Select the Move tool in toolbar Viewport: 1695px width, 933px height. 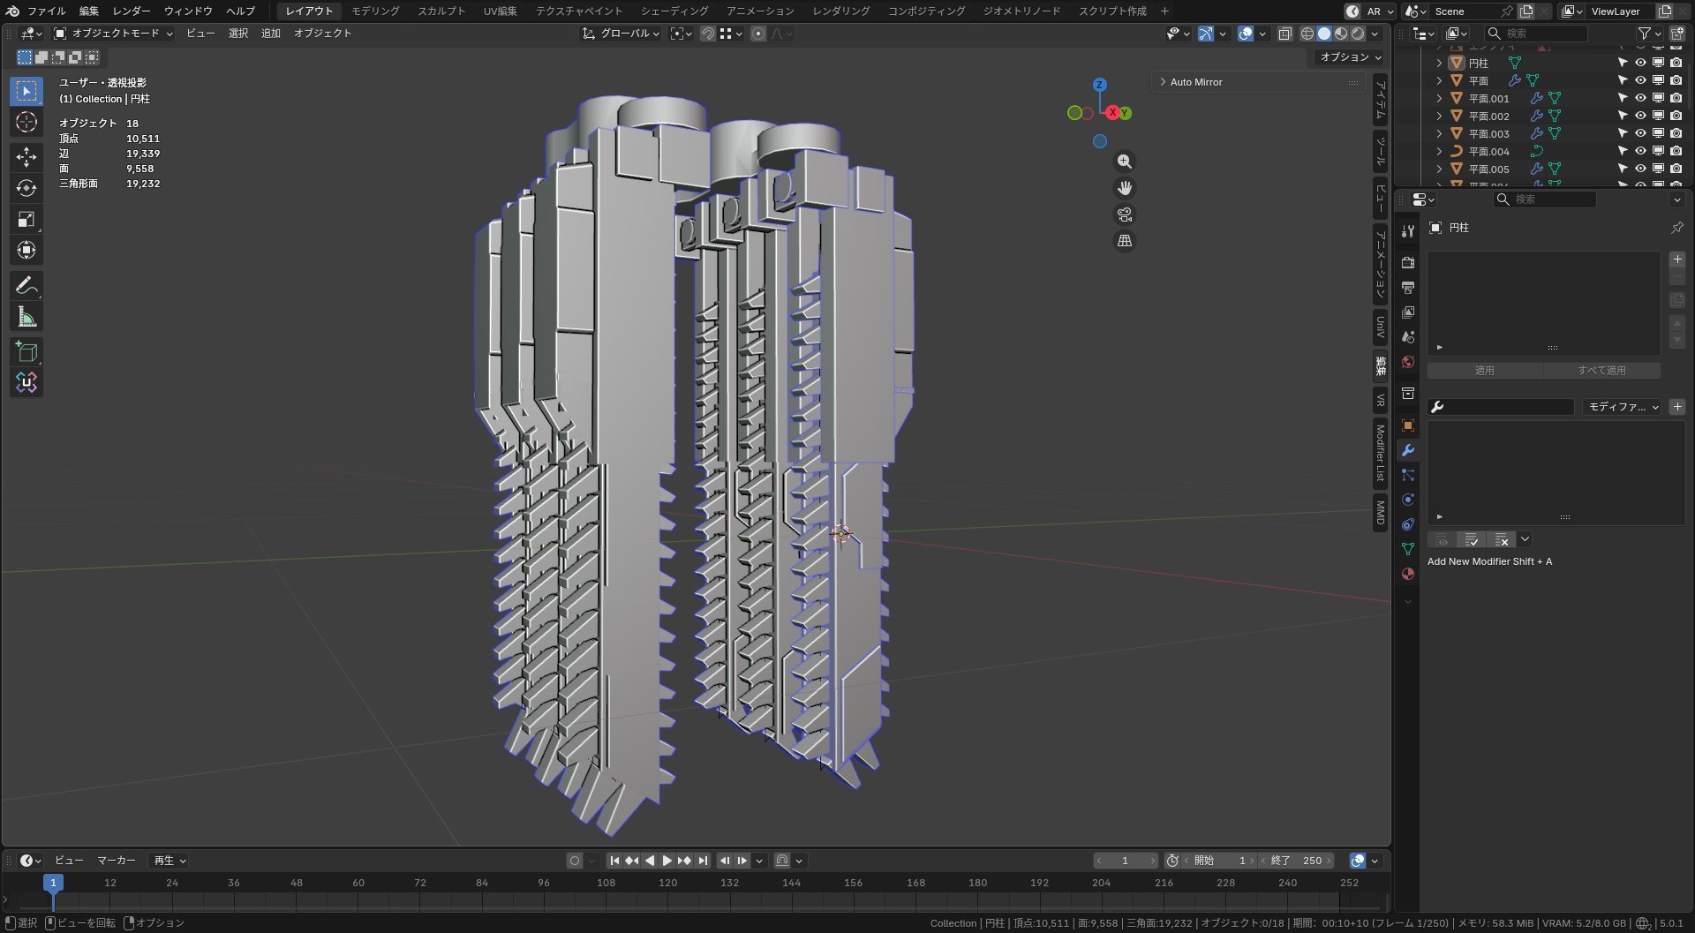26,157
